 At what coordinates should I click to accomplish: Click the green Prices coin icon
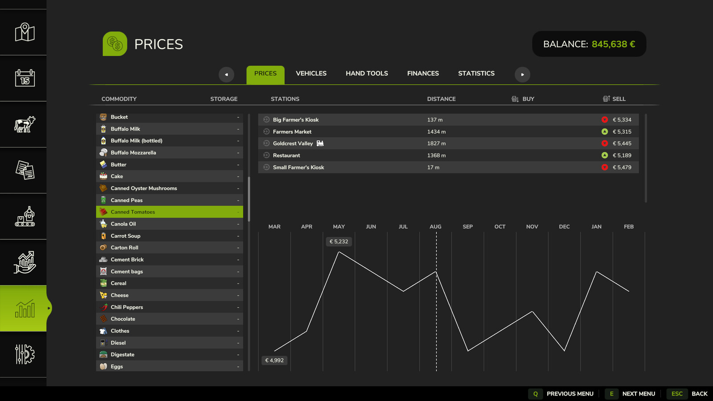pyautogui.click(x=115, y=44)
